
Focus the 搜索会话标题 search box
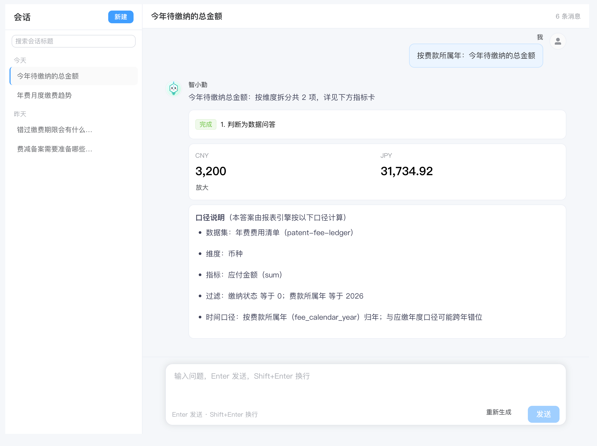tap(73, 41)
